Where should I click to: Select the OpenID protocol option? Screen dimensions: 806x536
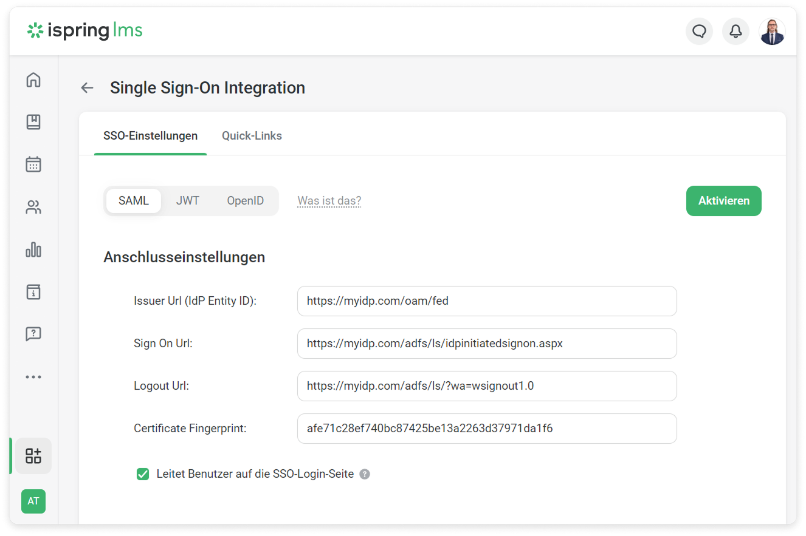[246, 201]
